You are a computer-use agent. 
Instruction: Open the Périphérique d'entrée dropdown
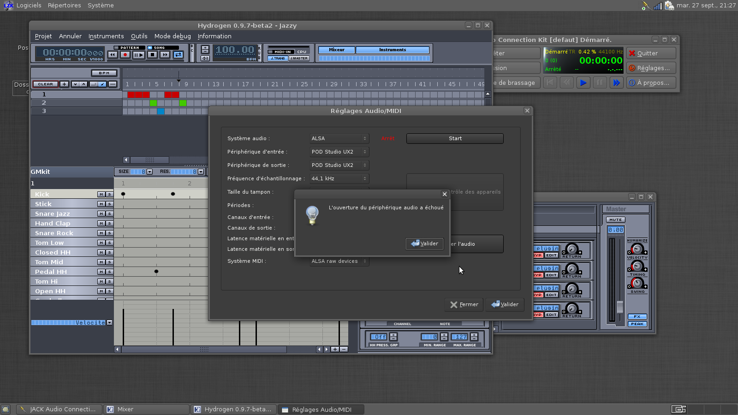[x=339, y=152]
